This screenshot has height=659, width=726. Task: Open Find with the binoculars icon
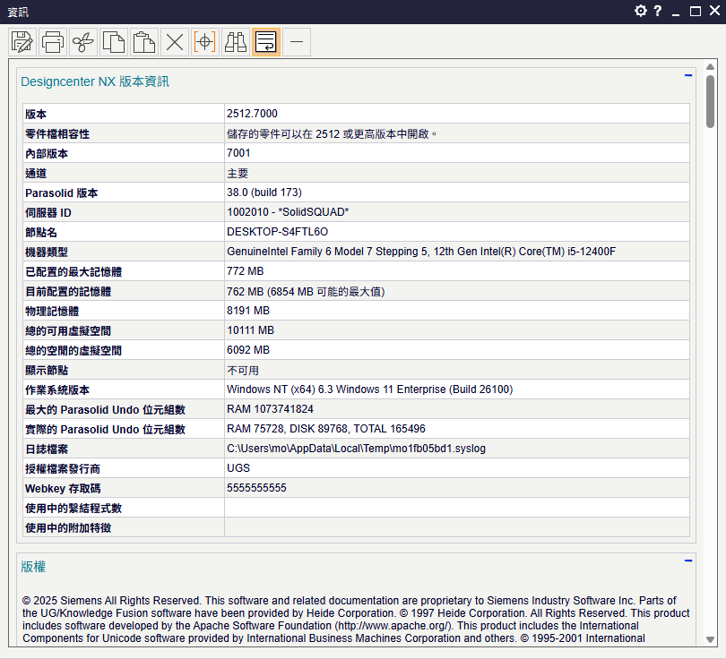click(x=235, y=42)
